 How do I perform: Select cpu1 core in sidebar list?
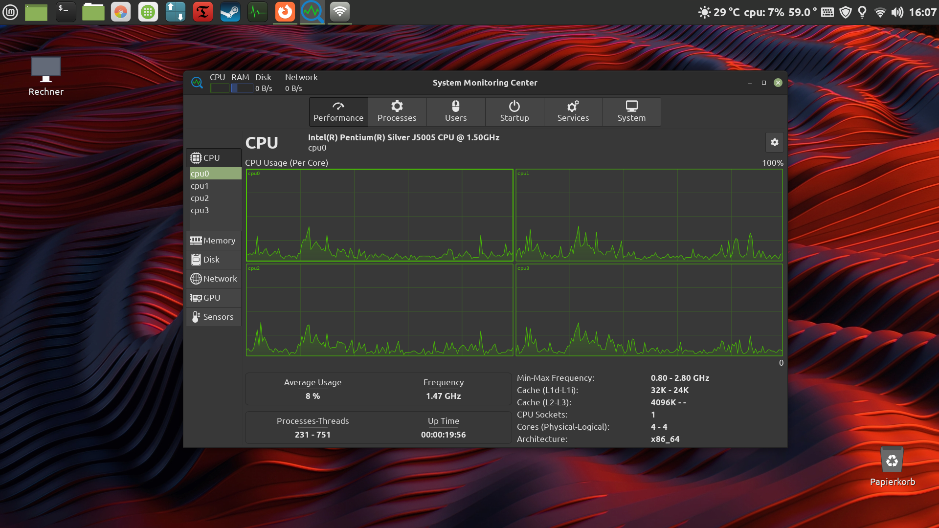pyautogui.click(x=215, y=186)
